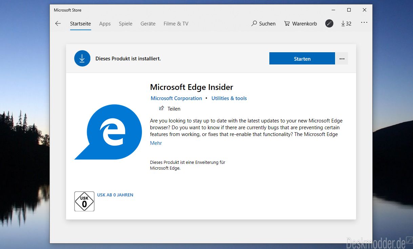The width and height of the screenshot is (413, 249).
Task: Switch to the Spiele tab
Action: pos(125,24)
